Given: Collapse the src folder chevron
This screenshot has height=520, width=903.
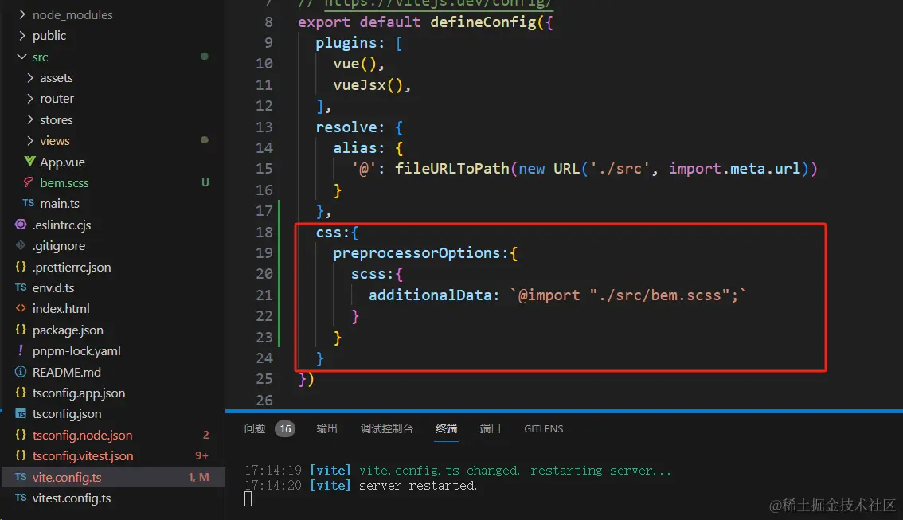Looking at the screenshot, I should (21, 57).
